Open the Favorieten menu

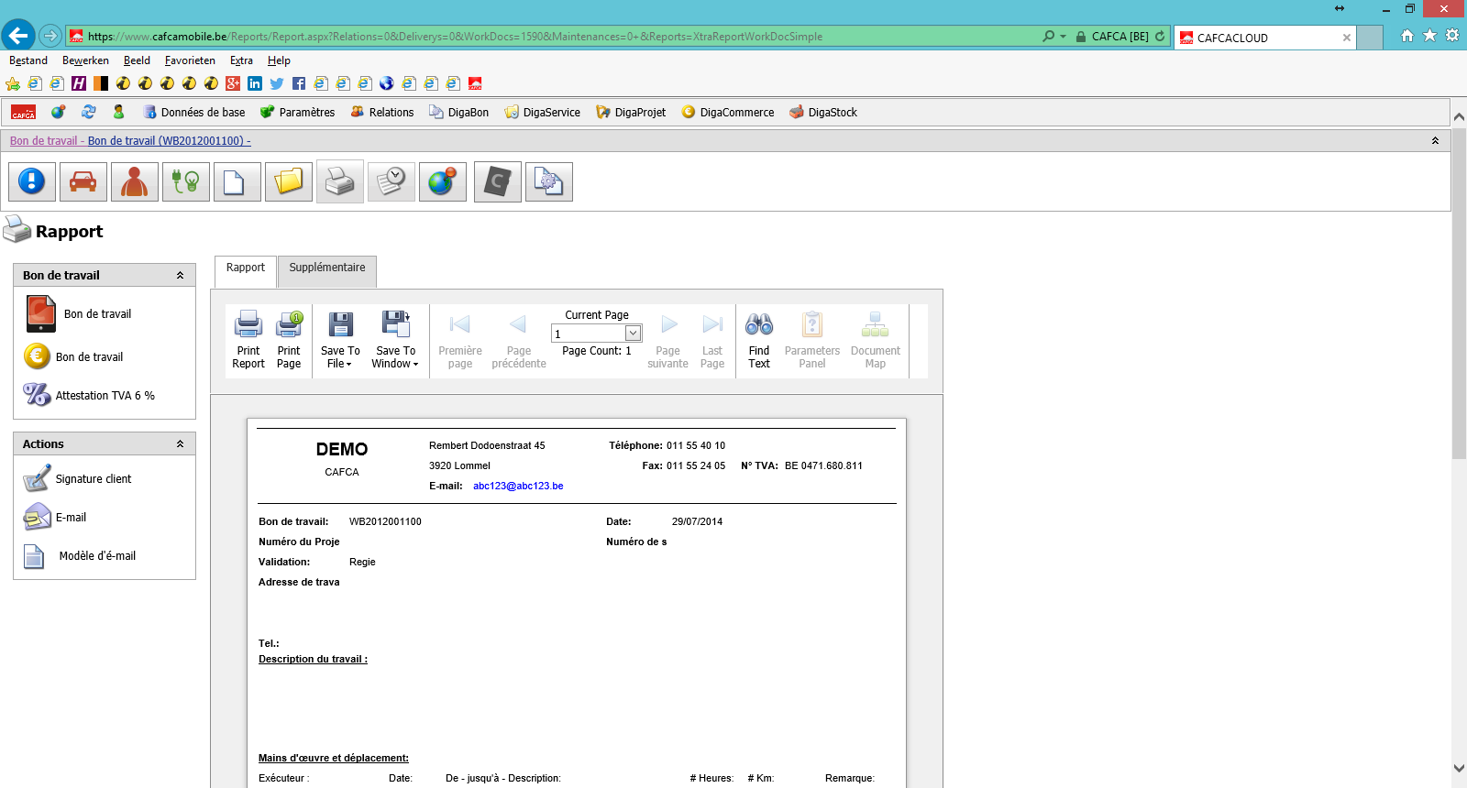190,60
